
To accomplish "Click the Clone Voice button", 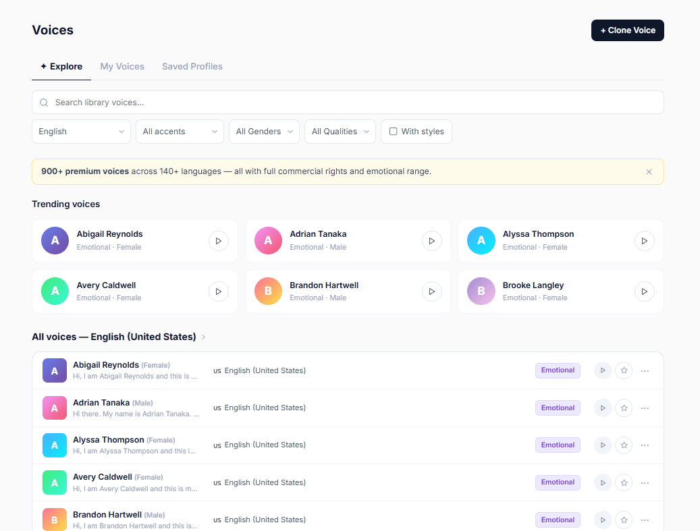I will (x=628, y=30).
